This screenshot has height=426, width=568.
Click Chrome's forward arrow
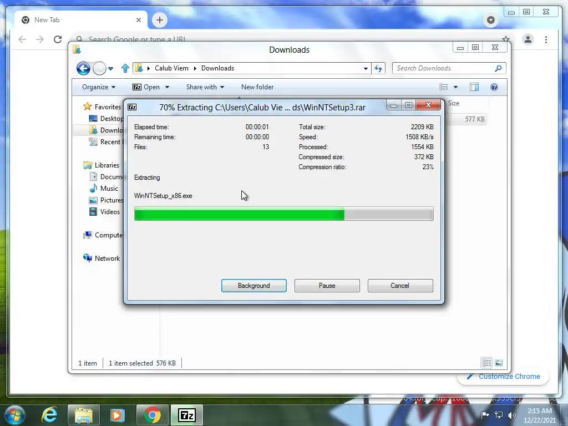40,39
